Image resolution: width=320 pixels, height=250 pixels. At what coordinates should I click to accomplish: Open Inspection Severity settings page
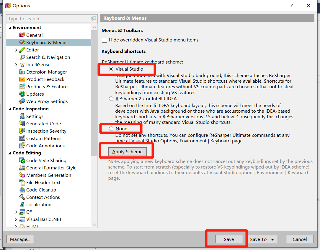coord(46,131)
